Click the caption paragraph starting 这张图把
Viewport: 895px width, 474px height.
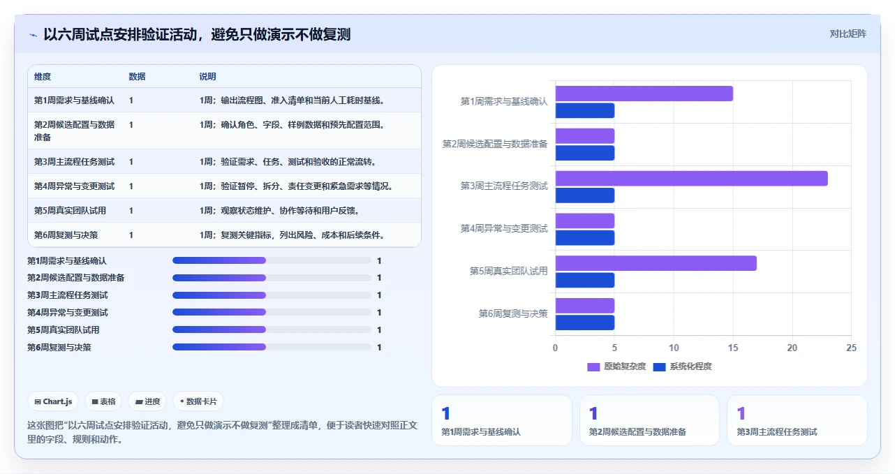click(222, 432)
